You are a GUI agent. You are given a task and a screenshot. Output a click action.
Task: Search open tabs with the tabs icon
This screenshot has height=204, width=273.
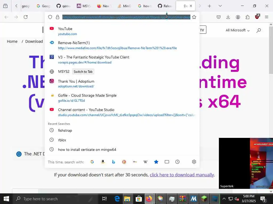[167, 162]
